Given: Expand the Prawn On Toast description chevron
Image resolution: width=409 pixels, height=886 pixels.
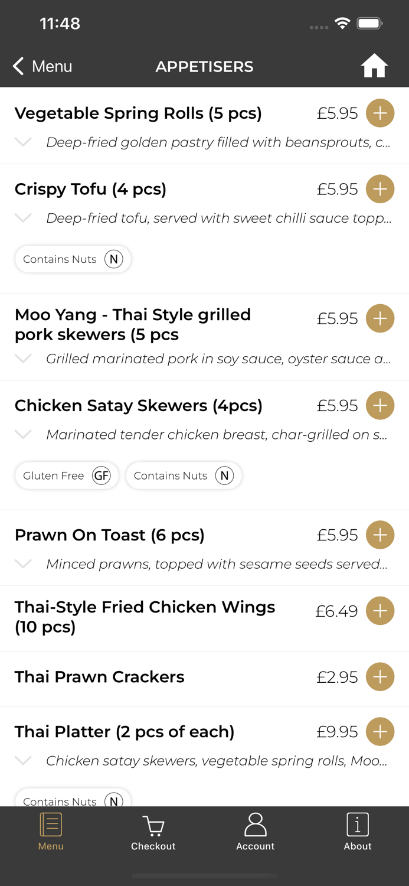Looking at the screenshot, I should 22,564.
